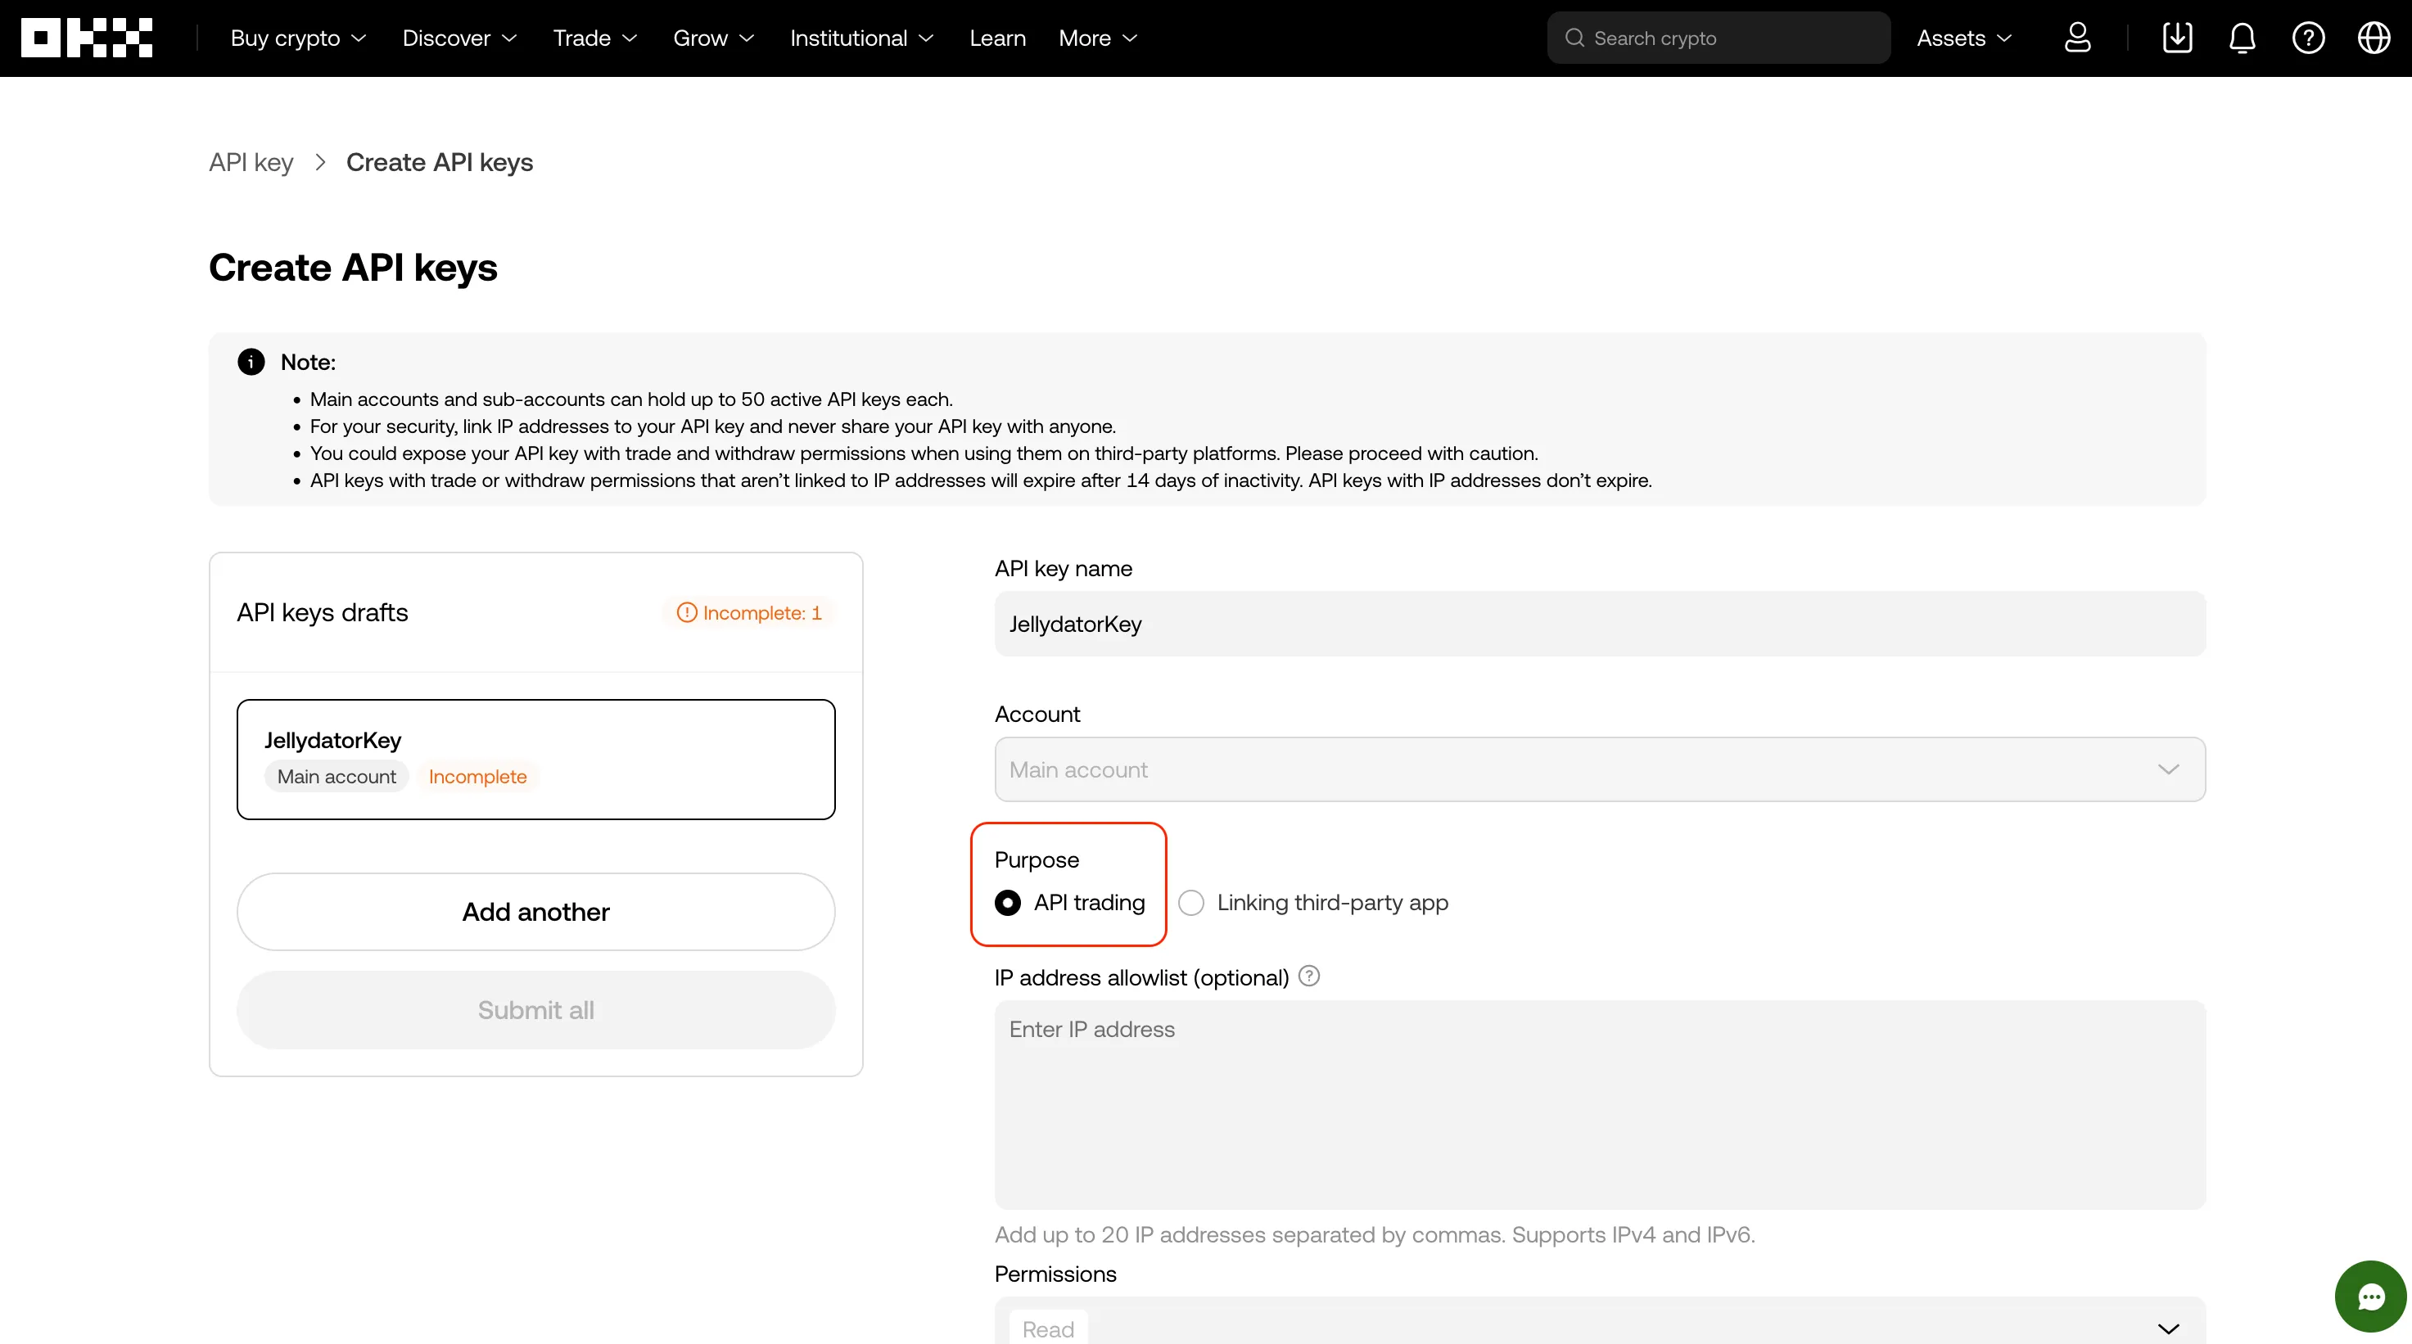
Task: Open the user profile icon
Action: coord(2078,38)
